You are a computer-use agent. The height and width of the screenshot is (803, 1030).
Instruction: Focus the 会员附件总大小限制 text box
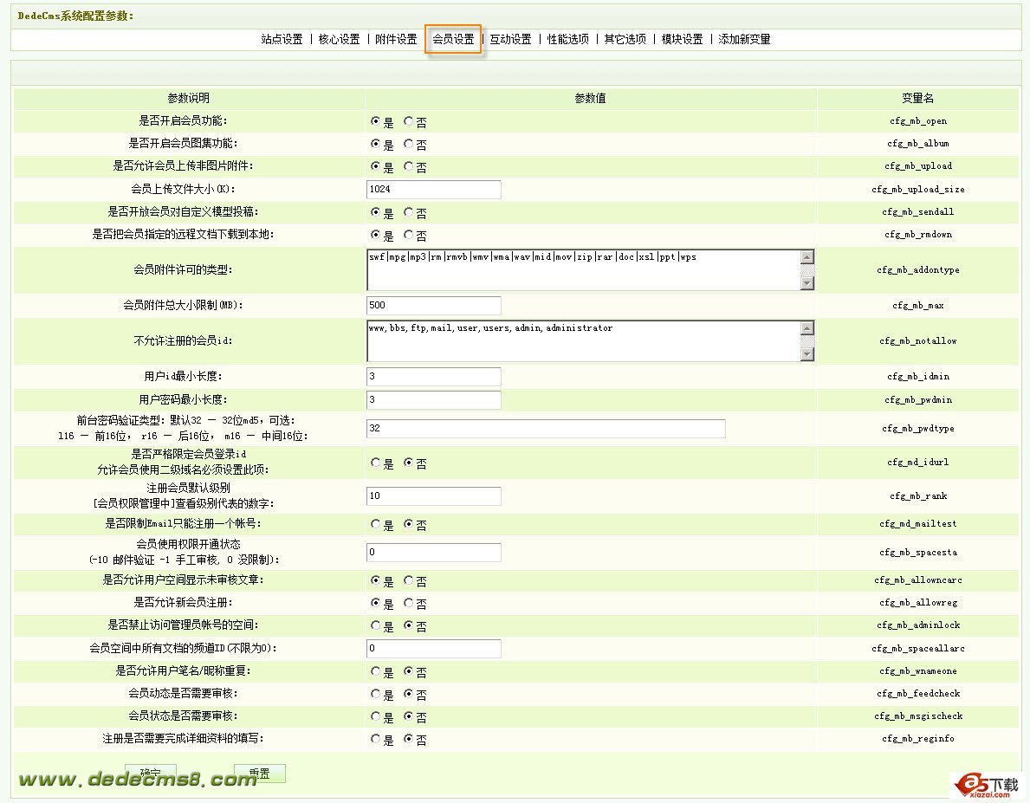[x=434, y=306]
